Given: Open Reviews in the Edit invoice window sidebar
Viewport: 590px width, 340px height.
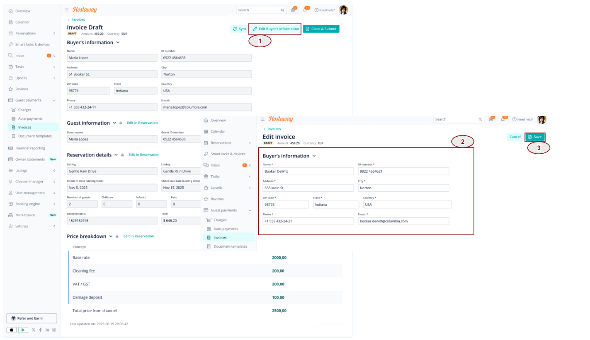Looking at the screenshot, I should 217,199.
